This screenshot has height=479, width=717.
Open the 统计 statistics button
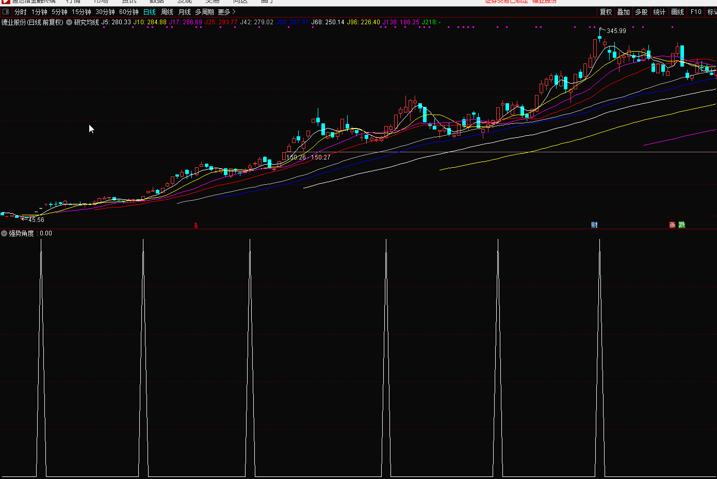659,12
